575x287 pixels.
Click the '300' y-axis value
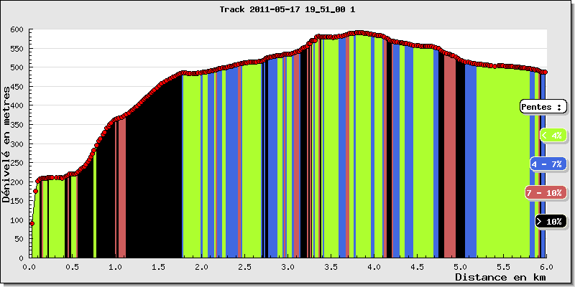point(17,144)
